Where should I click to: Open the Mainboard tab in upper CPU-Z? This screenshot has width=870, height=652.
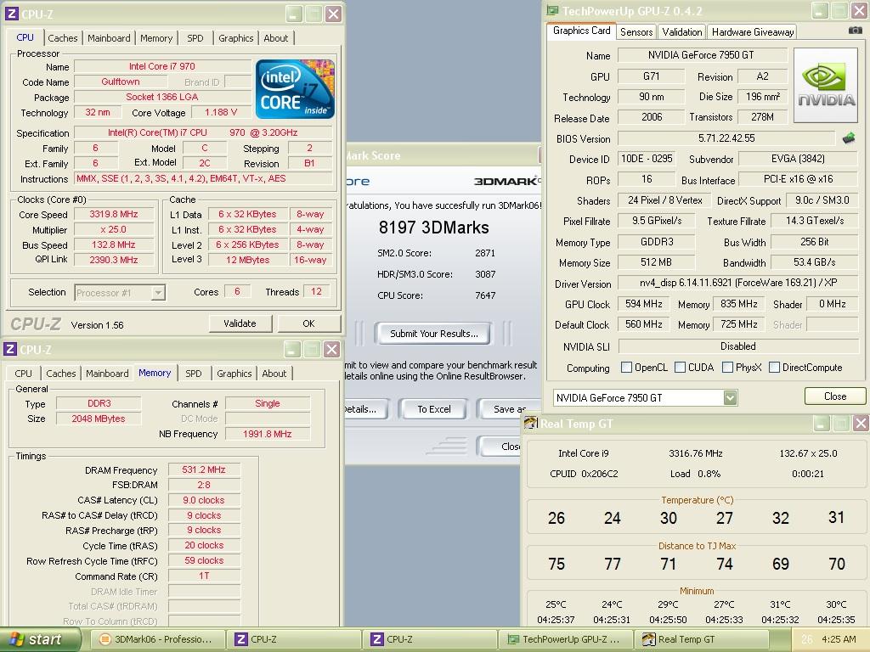pyautogui.click(x=109, y=38)
